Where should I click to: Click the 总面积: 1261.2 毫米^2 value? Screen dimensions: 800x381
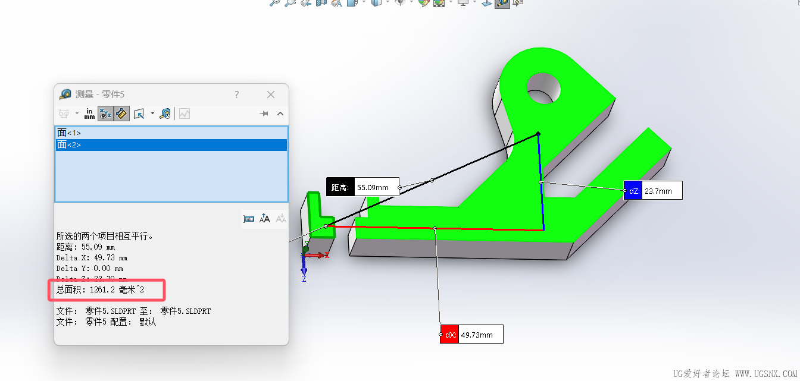click(101, 289)
